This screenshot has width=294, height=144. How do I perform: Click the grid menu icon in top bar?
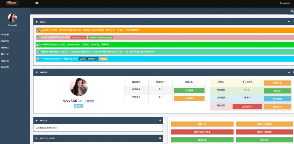pyautogui.click(x=37, y=3)
